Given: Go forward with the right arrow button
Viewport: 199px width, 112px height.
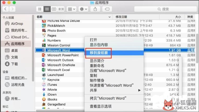Looking at the screenshot, I should coord(12,9).
